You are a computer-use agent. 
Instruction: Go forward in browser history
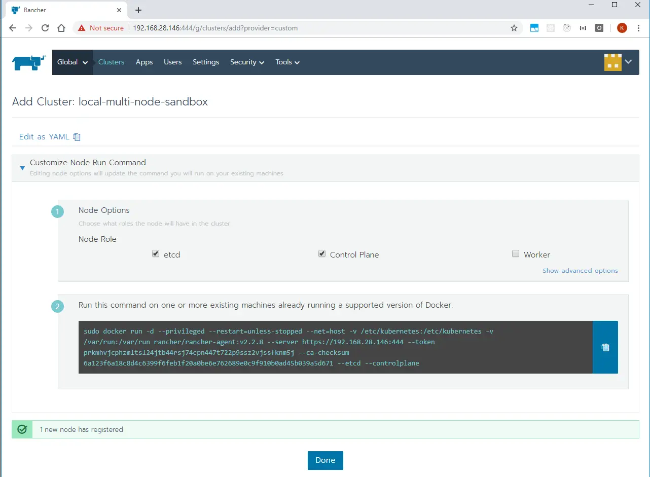pyautogui.click(x=29, y=28)
